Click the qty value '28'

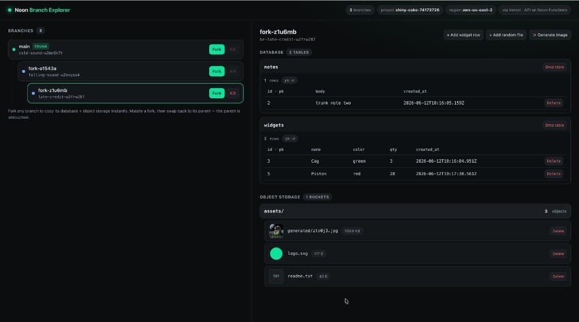(x=392, y=174)
